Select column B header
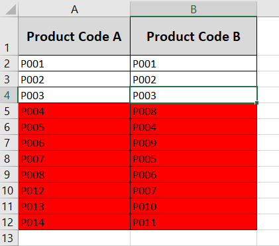This screenshot has width=279, height=246. click(194, 9)
